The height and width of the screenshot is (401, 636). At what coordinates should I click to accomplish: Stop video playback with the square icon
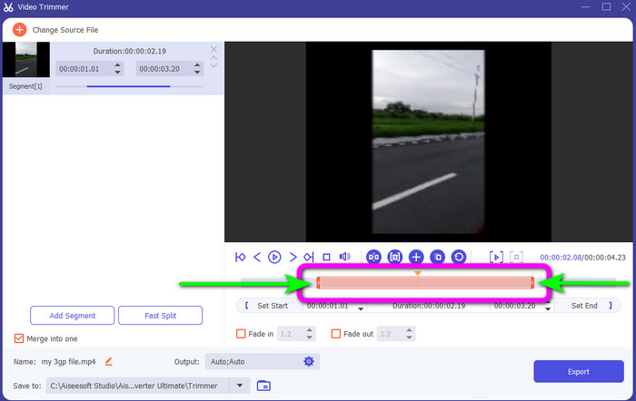326,257
